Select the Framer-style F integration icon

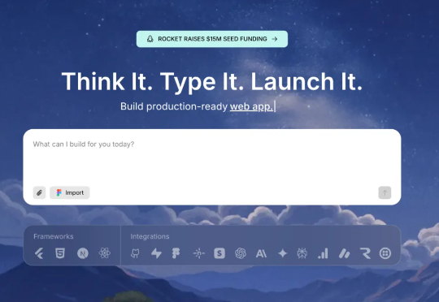pyautogui.click(x=176, y=253)
